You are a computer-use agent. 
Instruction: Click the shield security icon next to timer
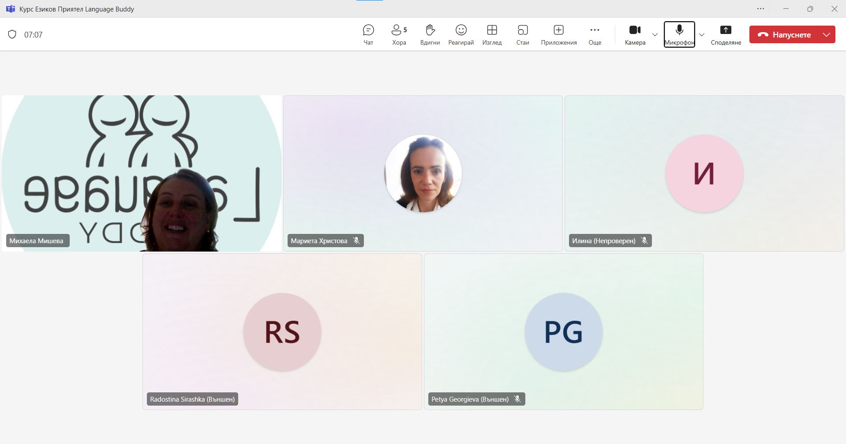click(x=12, y=34)
